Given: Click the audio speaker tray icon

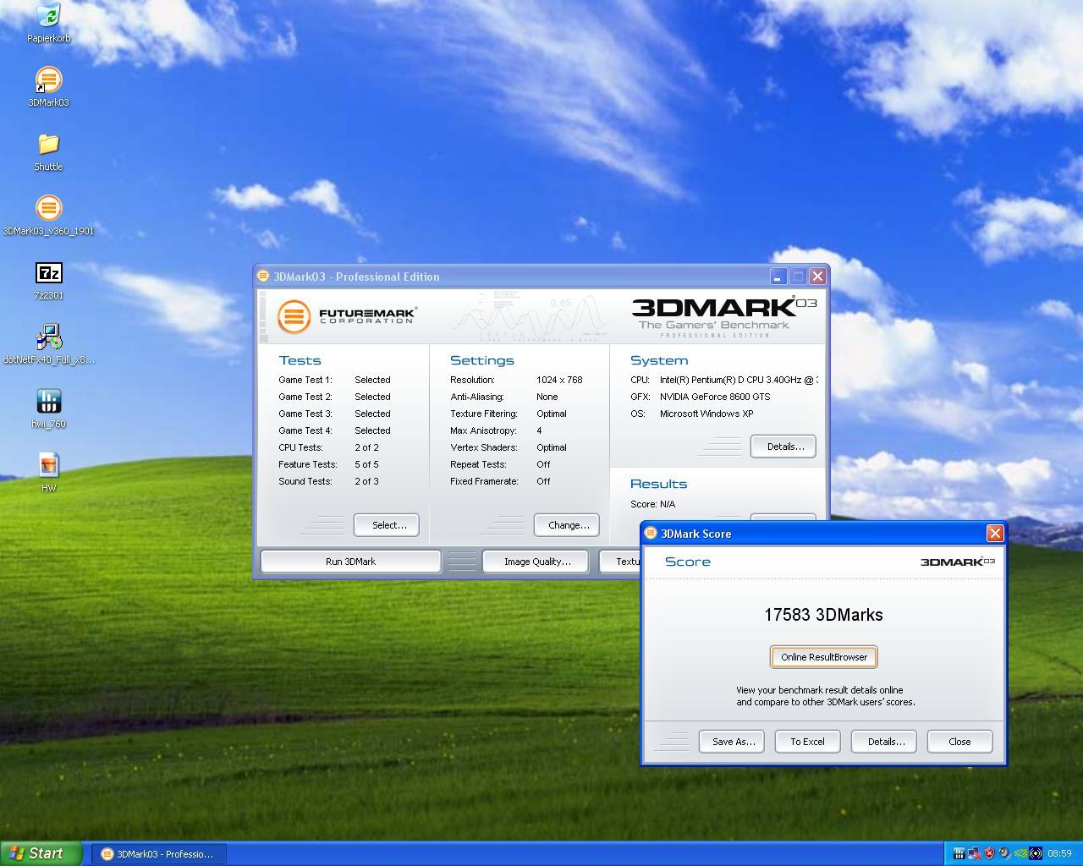Looking at the screenshot, I should coord(1004,853).
